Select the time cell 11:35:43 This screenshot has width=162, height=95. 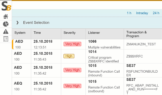point(46,56)
